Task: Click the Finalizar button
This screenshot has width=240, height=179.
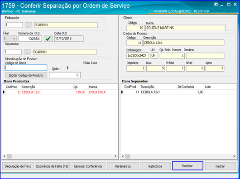Action: [x=187, y=166]
